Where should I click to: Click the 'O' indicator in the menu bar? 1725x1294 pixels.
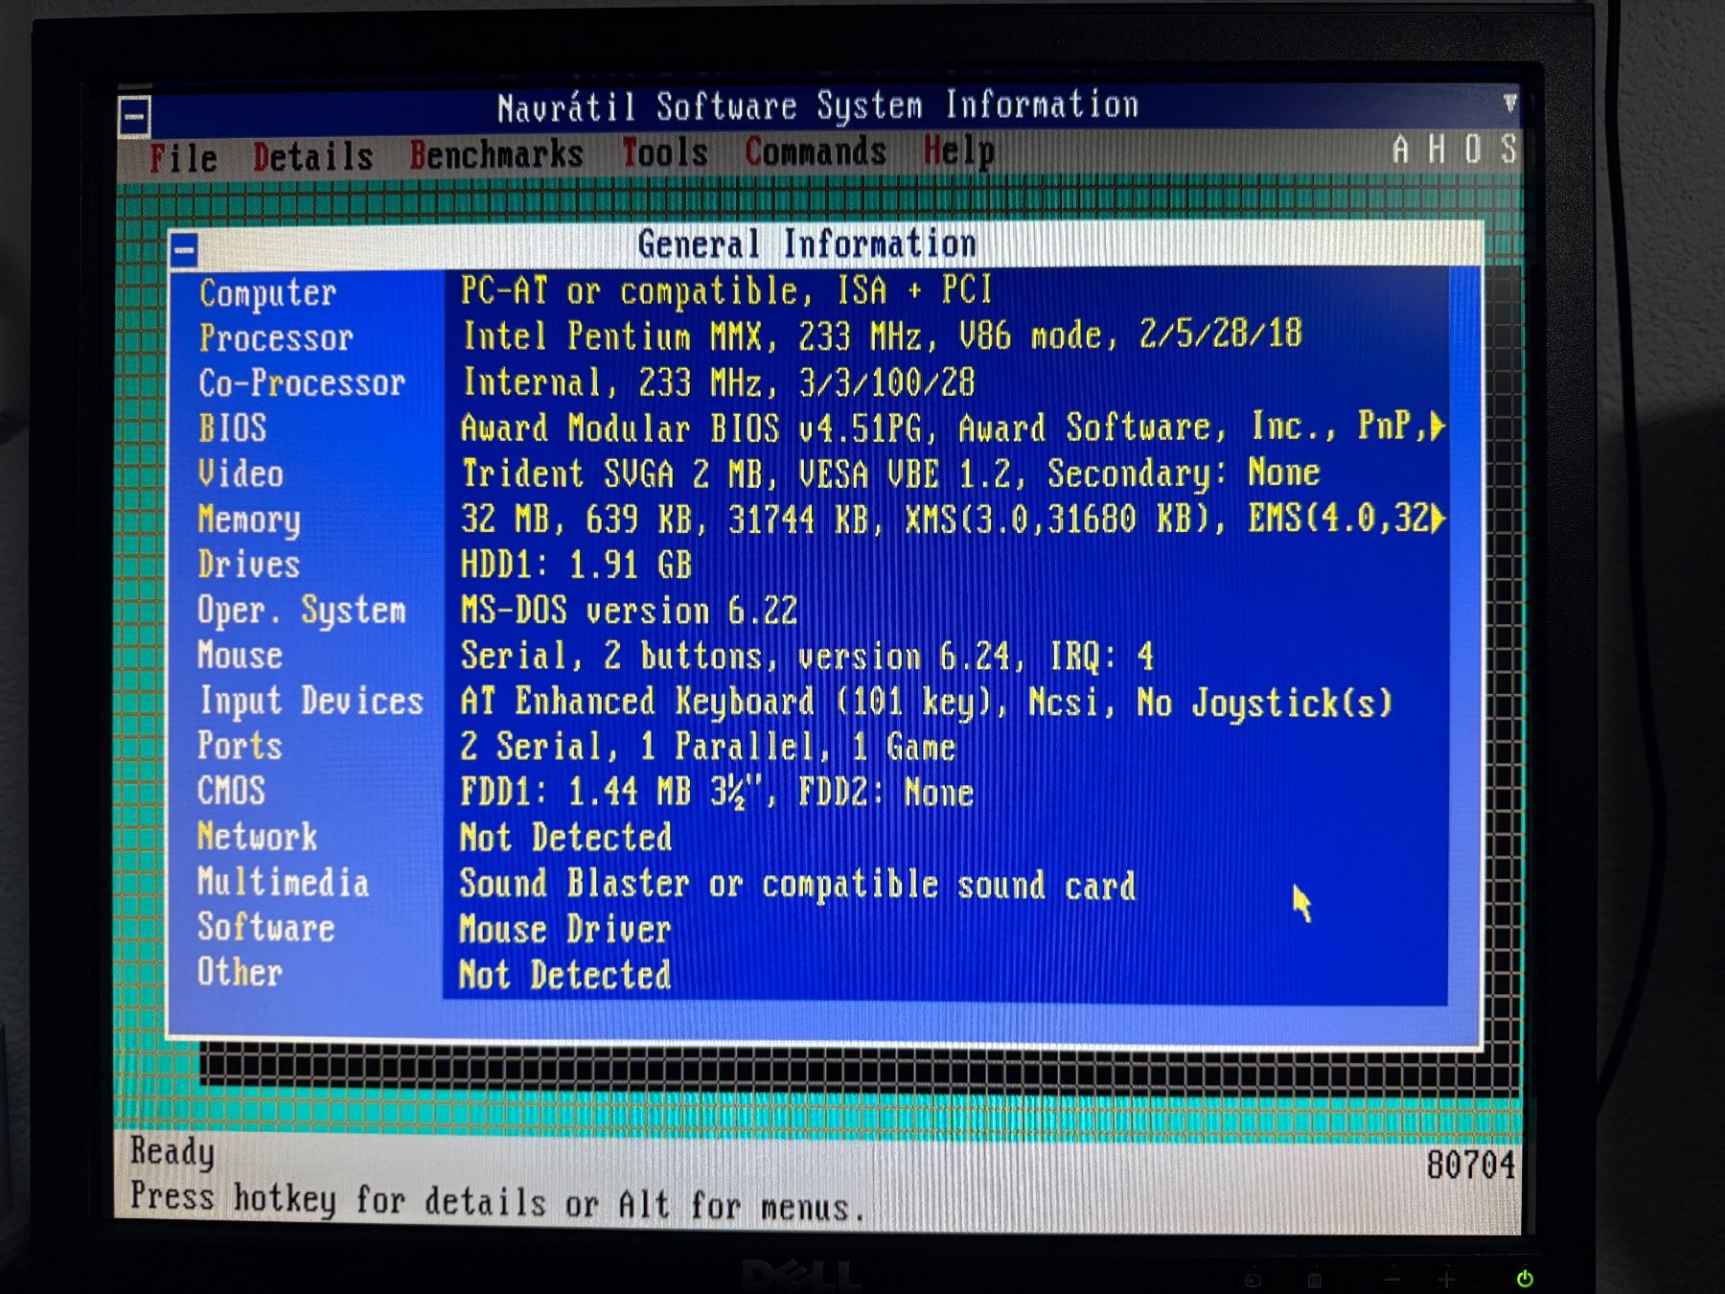[x=1473, y=150]
